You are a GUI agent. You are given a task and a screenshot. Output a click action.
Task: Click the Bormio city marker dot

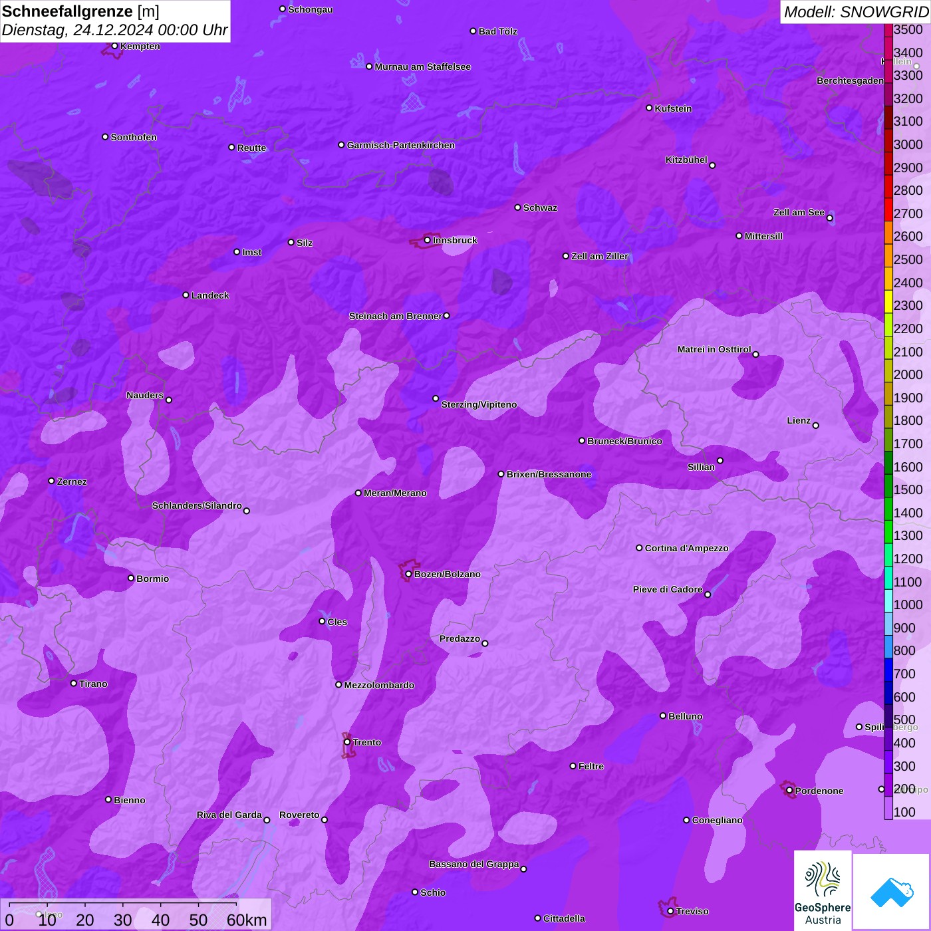131,578
